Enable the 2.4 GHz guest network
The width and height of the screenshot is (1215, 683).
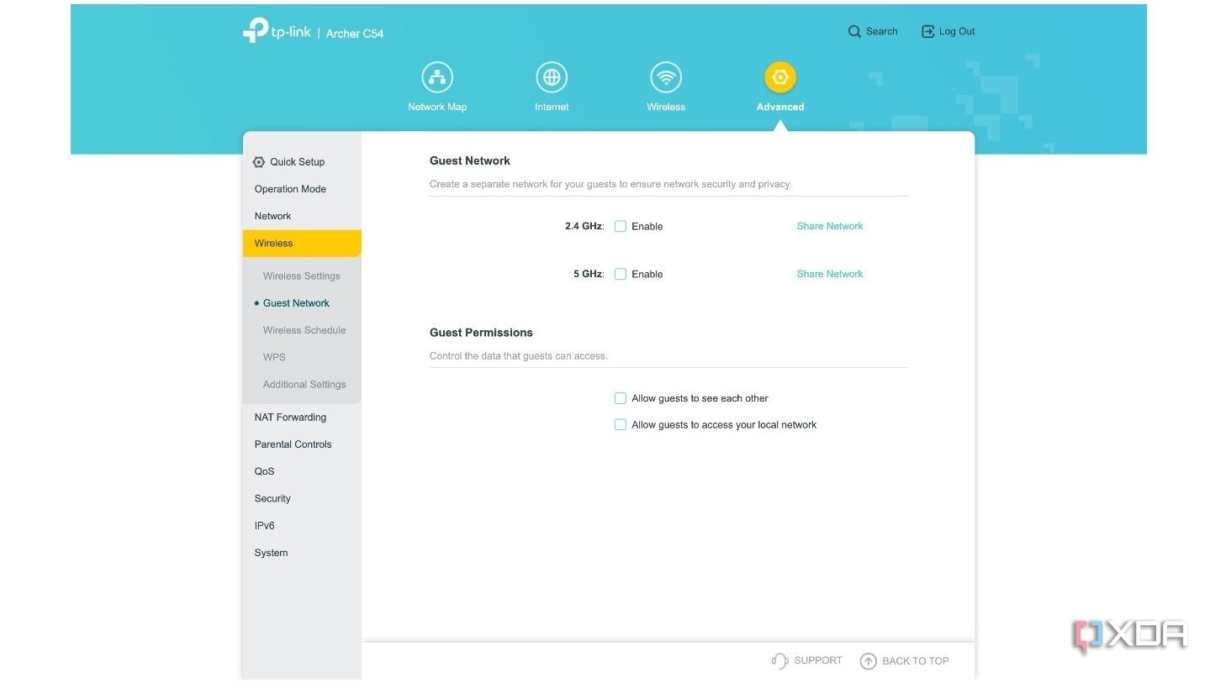point(621,226)
